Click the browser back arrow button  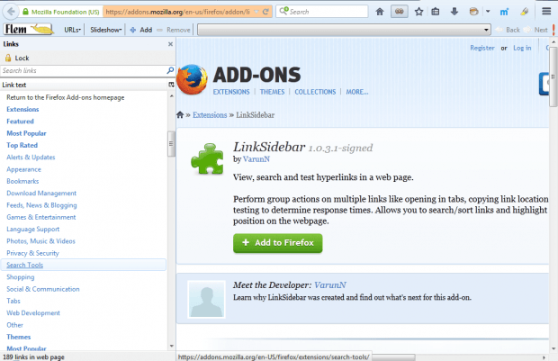11,12
